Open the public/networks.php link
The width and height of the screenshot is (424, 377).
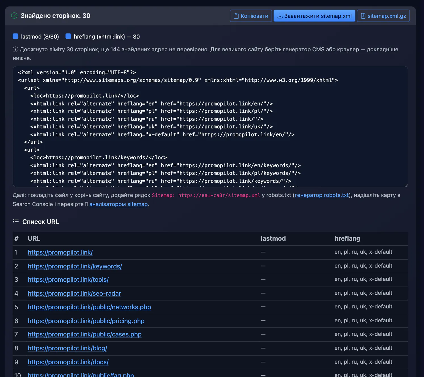click(x=89, y=307)
